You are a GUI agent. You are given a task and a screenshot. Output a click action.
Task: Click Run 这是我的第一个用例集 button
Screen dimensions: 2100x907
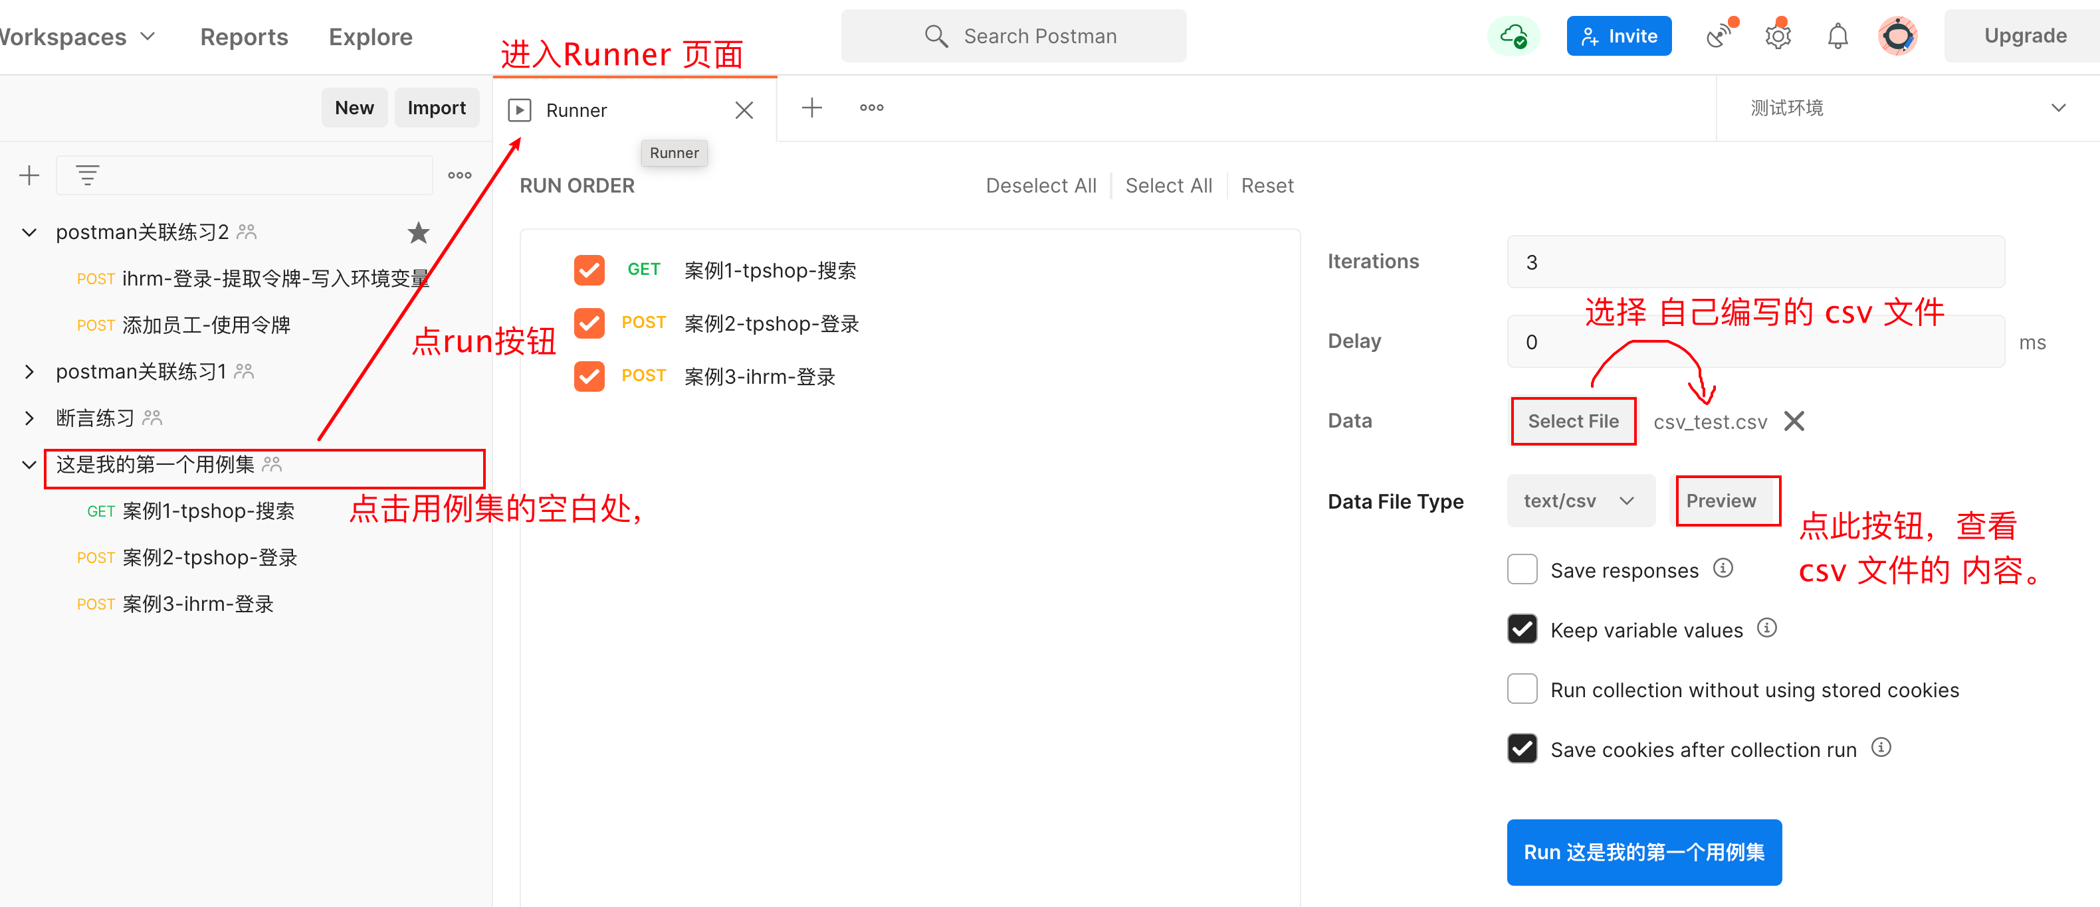coord(1643,852)
